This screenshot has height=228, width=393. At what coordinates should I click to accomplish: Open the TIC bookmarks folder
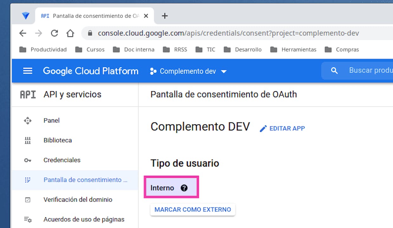click(x=205, y=49)
